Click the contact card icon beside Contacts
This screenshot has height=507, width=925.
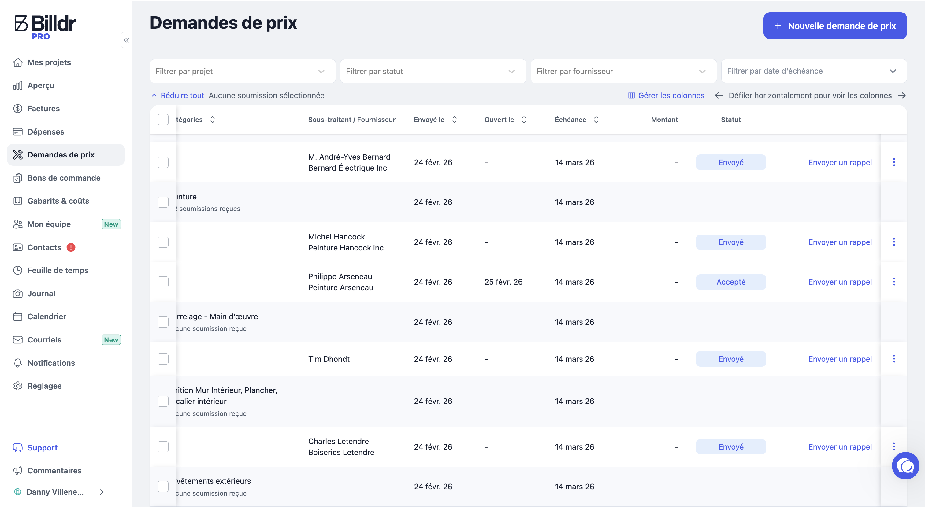point(18,247)
